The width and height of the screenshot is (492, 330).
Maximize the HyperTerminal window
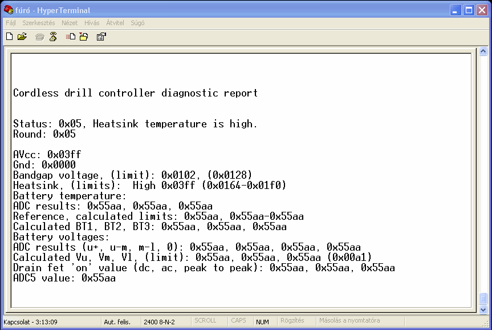tap(469, 10)
